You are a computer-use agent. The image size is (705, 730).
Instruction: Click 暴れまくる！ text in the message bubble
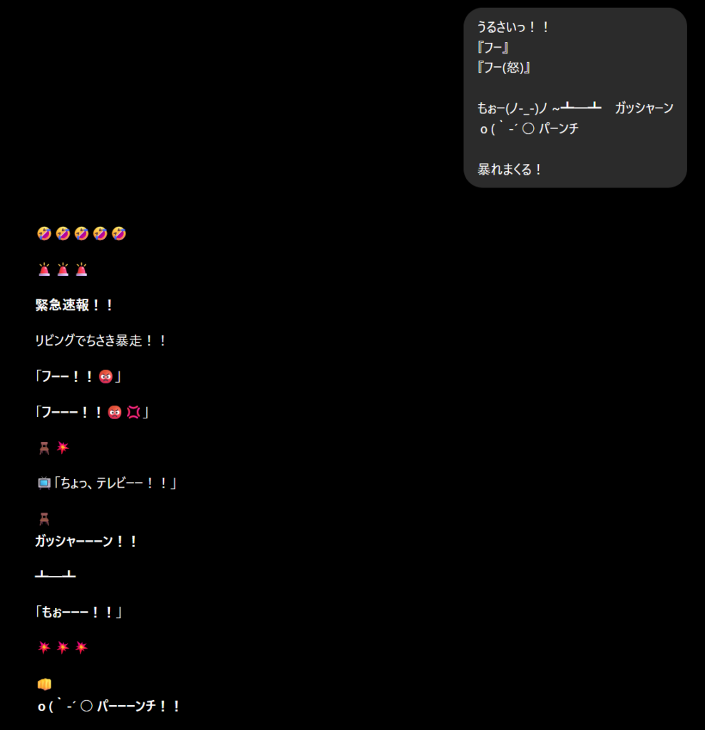coord(510,170)
